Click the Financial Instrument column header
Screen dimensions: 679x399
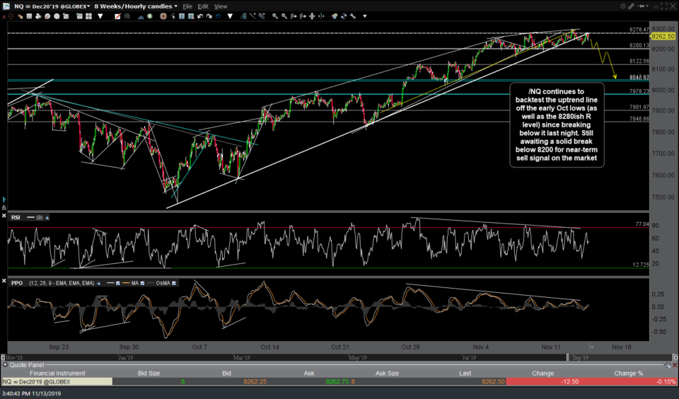(57, 373)
